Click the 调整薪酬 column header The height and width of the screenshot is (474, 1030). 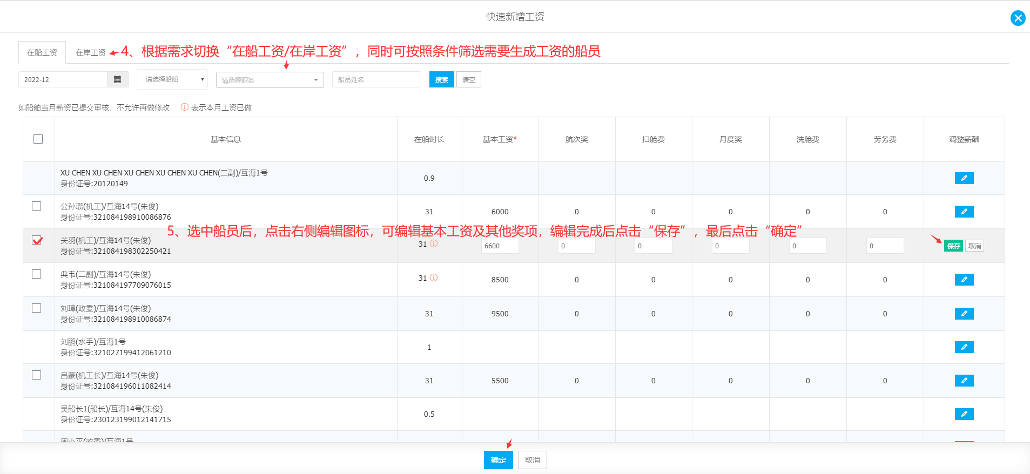pyautogui.click(x=964, y=139)
